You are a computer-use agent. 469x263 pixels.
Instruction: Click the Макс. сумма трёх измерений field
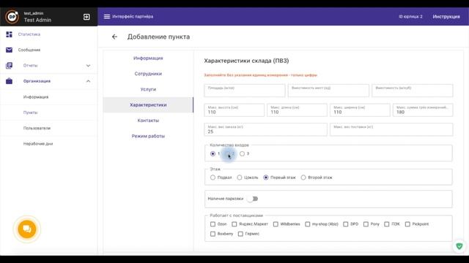[x=423, y=110]
